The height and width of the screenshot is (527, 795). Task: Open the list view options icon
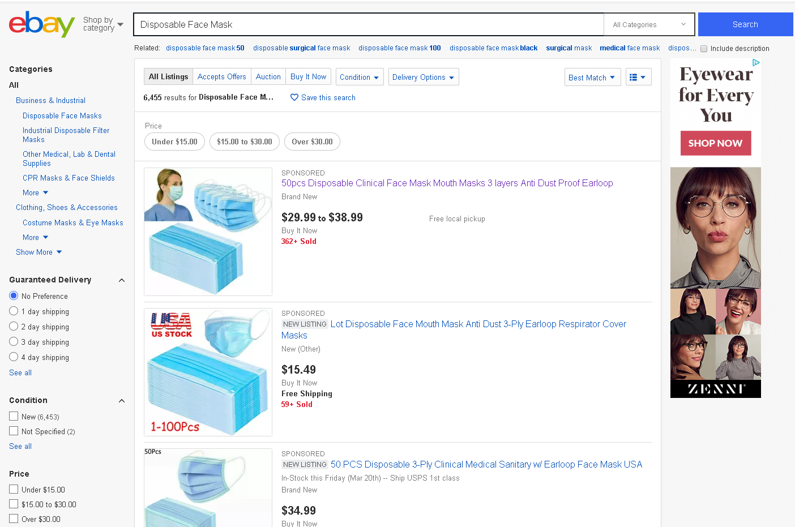[638, 77]
